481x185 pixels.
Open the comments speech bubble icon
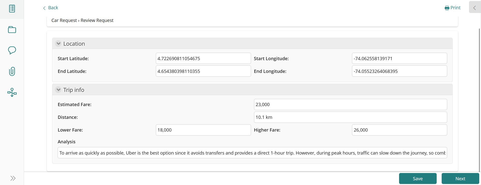coord(12,50)
